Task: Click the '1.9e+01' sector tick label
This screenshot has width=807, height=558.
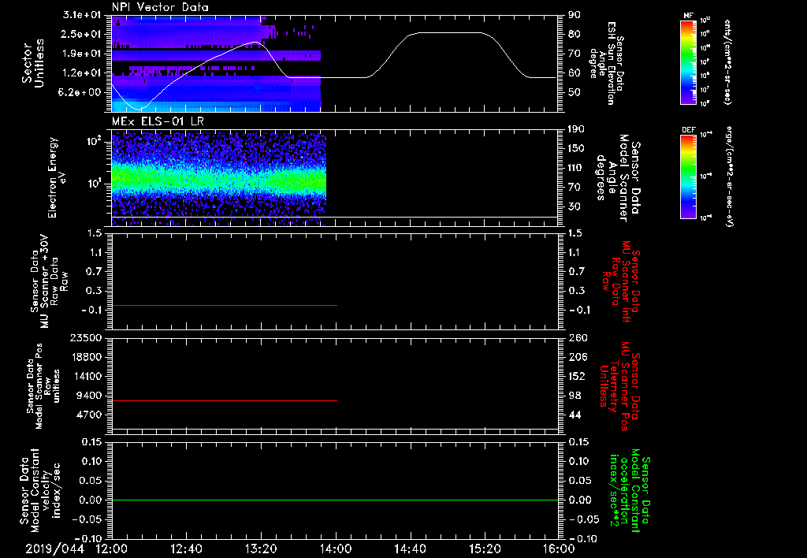Action: coord(82,54)
